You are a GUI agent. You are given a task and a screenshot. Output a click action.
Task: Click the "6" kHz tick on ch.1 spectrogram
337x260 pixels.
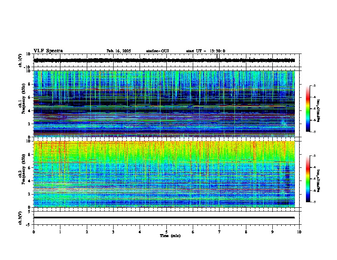[x=29, y=97]
